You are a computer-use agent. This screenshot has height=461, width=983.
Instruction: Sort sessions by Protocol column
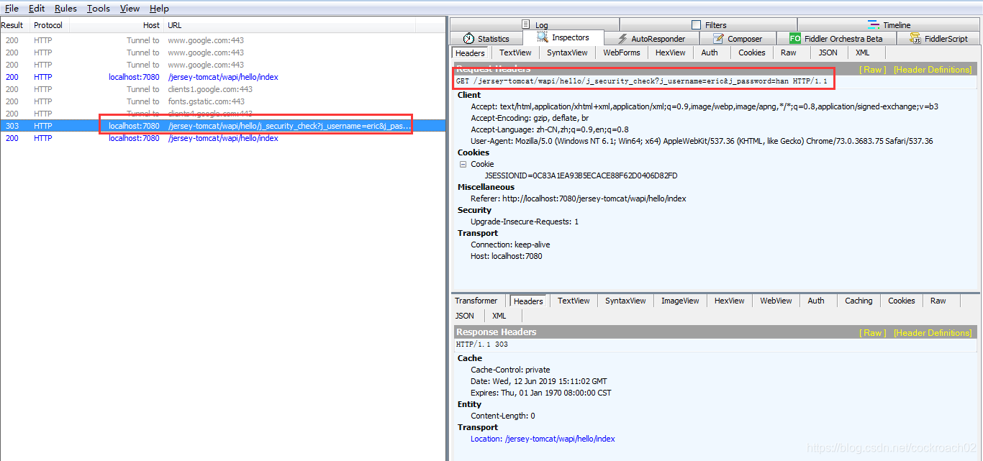pyautogui.click(x=49, y=25)
